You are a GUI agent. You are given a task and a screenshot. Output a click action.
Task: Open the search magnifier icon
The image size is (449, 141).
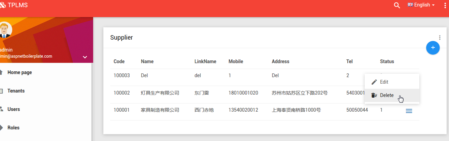pos(397,5)
